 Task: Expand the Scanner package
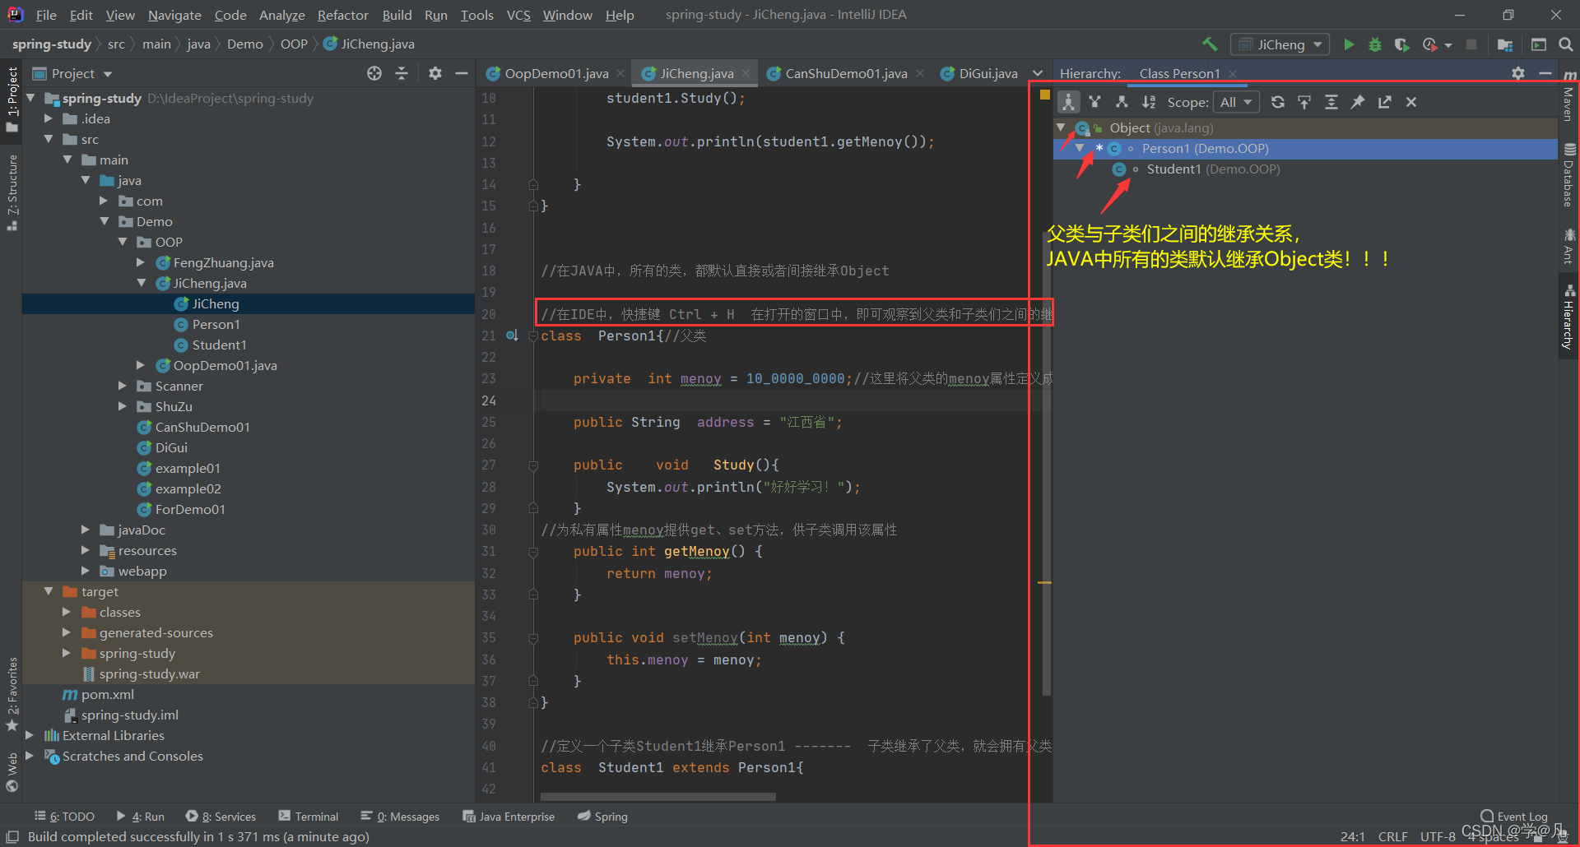[x=122, y=386]
